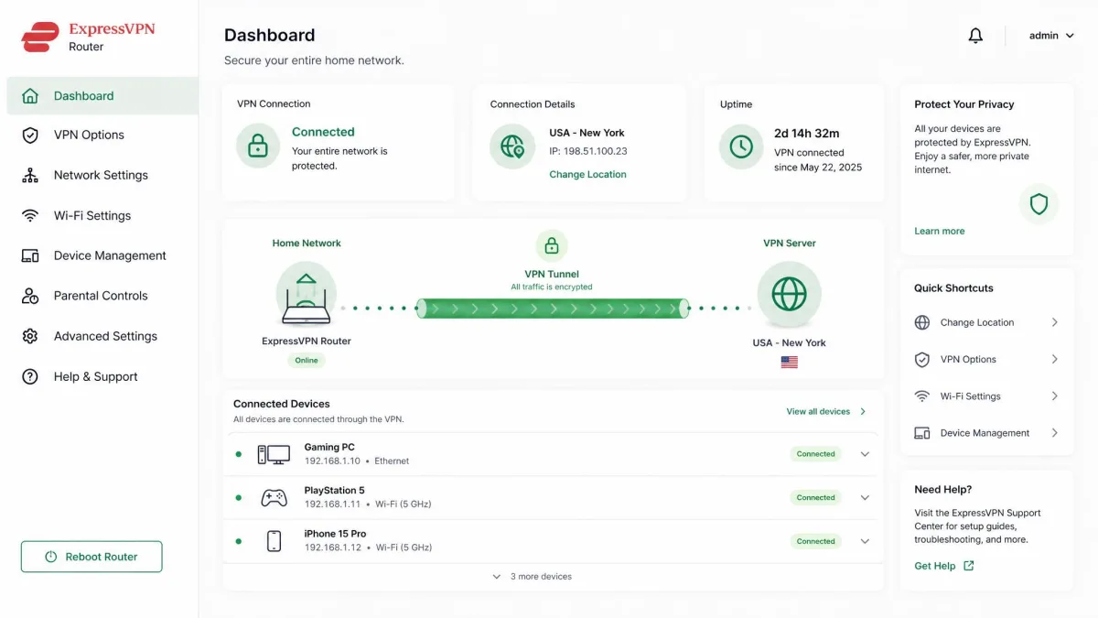The image size is (1098, 618).
Task: Click the Connected badge for Gaming PC
Action: pos(815,454)
